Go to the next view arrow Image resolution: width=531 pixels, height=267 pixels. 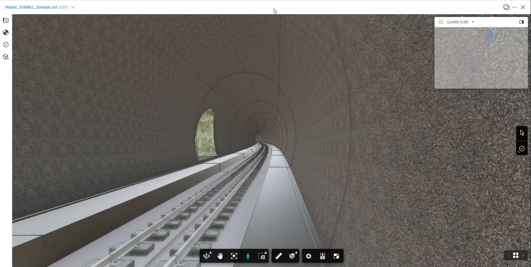pos(523,255)
